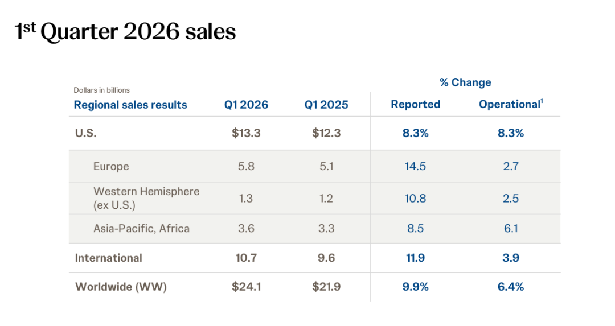Select the 'U.S.' row label
The image size is (615, 326).
pyautogui.click(x=85, y=133)
